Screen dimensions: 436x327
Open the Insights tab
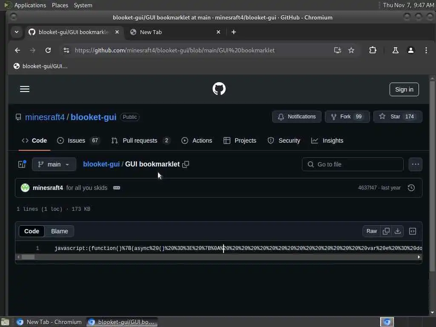pyautogui.click(x=327, y=141)
